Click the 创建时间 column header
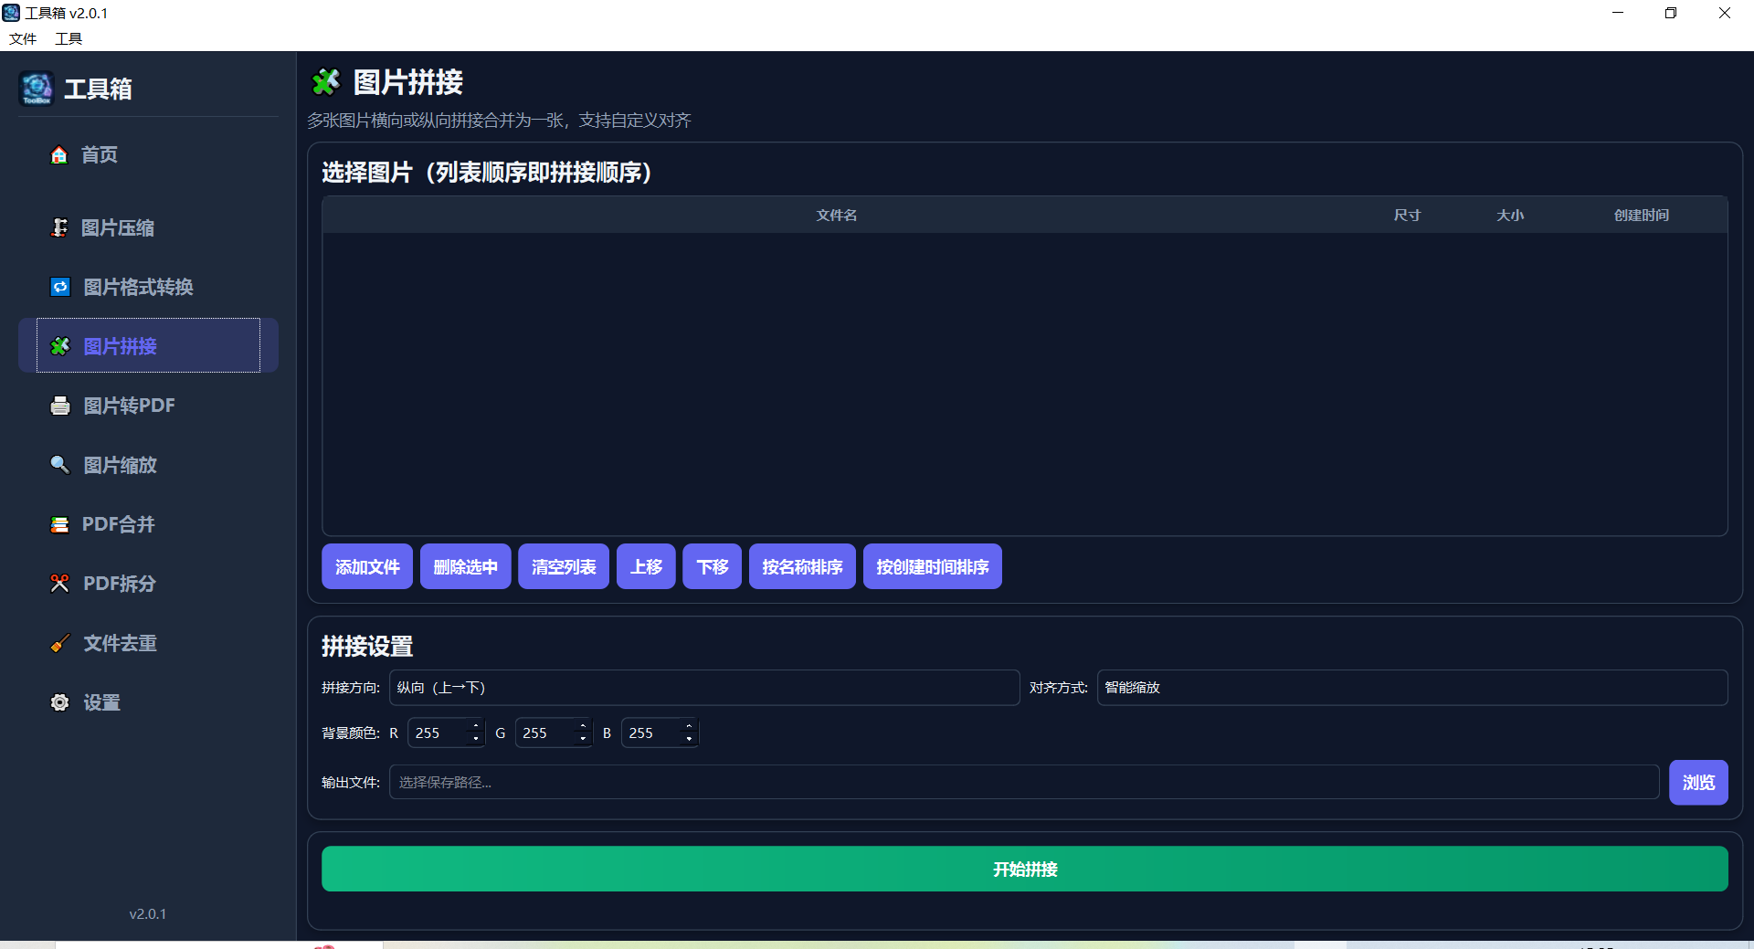Image resolution: width=1754 pixels, height=949 pixels. [x=1641, y=216]
